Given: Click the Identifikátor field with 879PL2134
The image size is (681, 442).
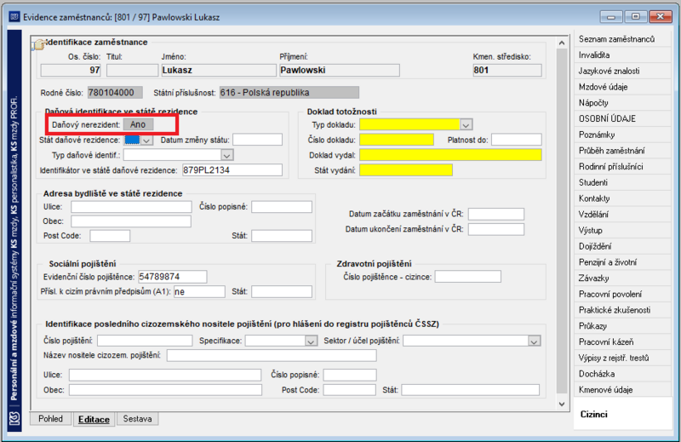Looking at the screenshot, I should click(232, 170).
